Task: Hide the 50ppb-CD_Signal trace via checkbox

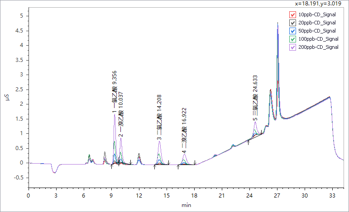Action: (292, 31)
